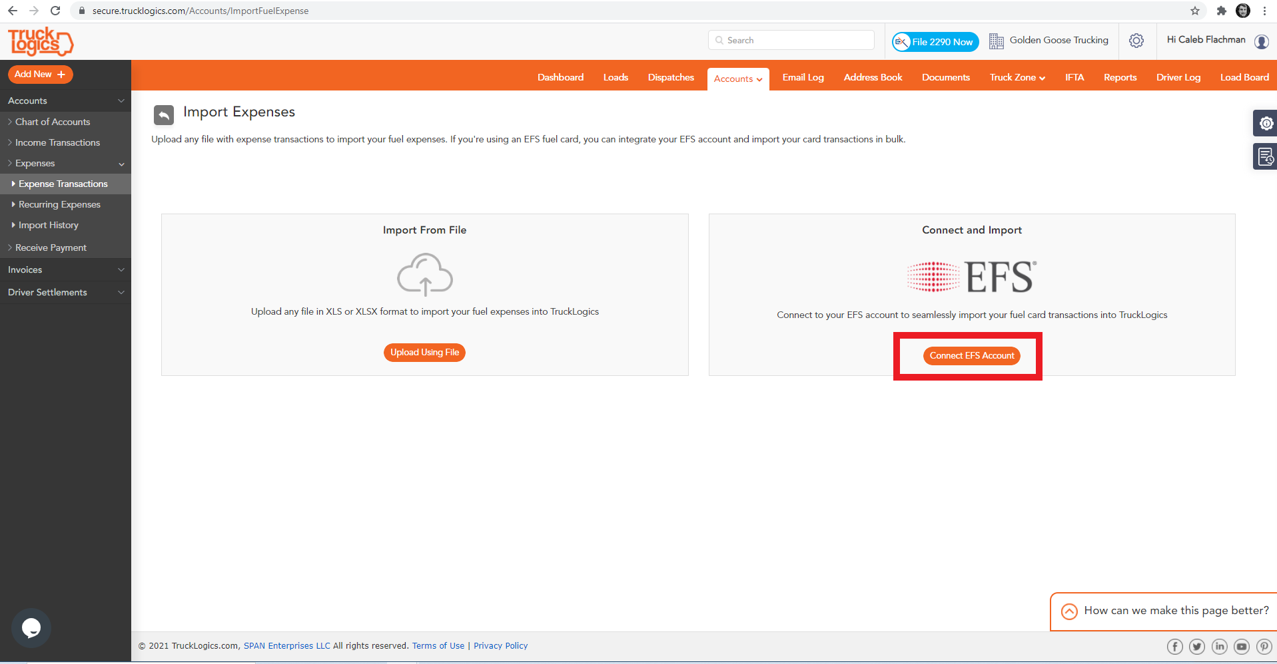
Task: Open the support help widget icon
Action: pyautogui.click(x=1266, y=124)
